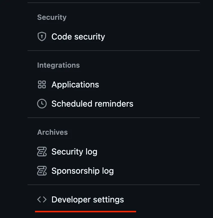Image resolution: width=213 pixels, height=218 pixels.
Task: Go to Applications under Integrations
Action: (75, 85)
